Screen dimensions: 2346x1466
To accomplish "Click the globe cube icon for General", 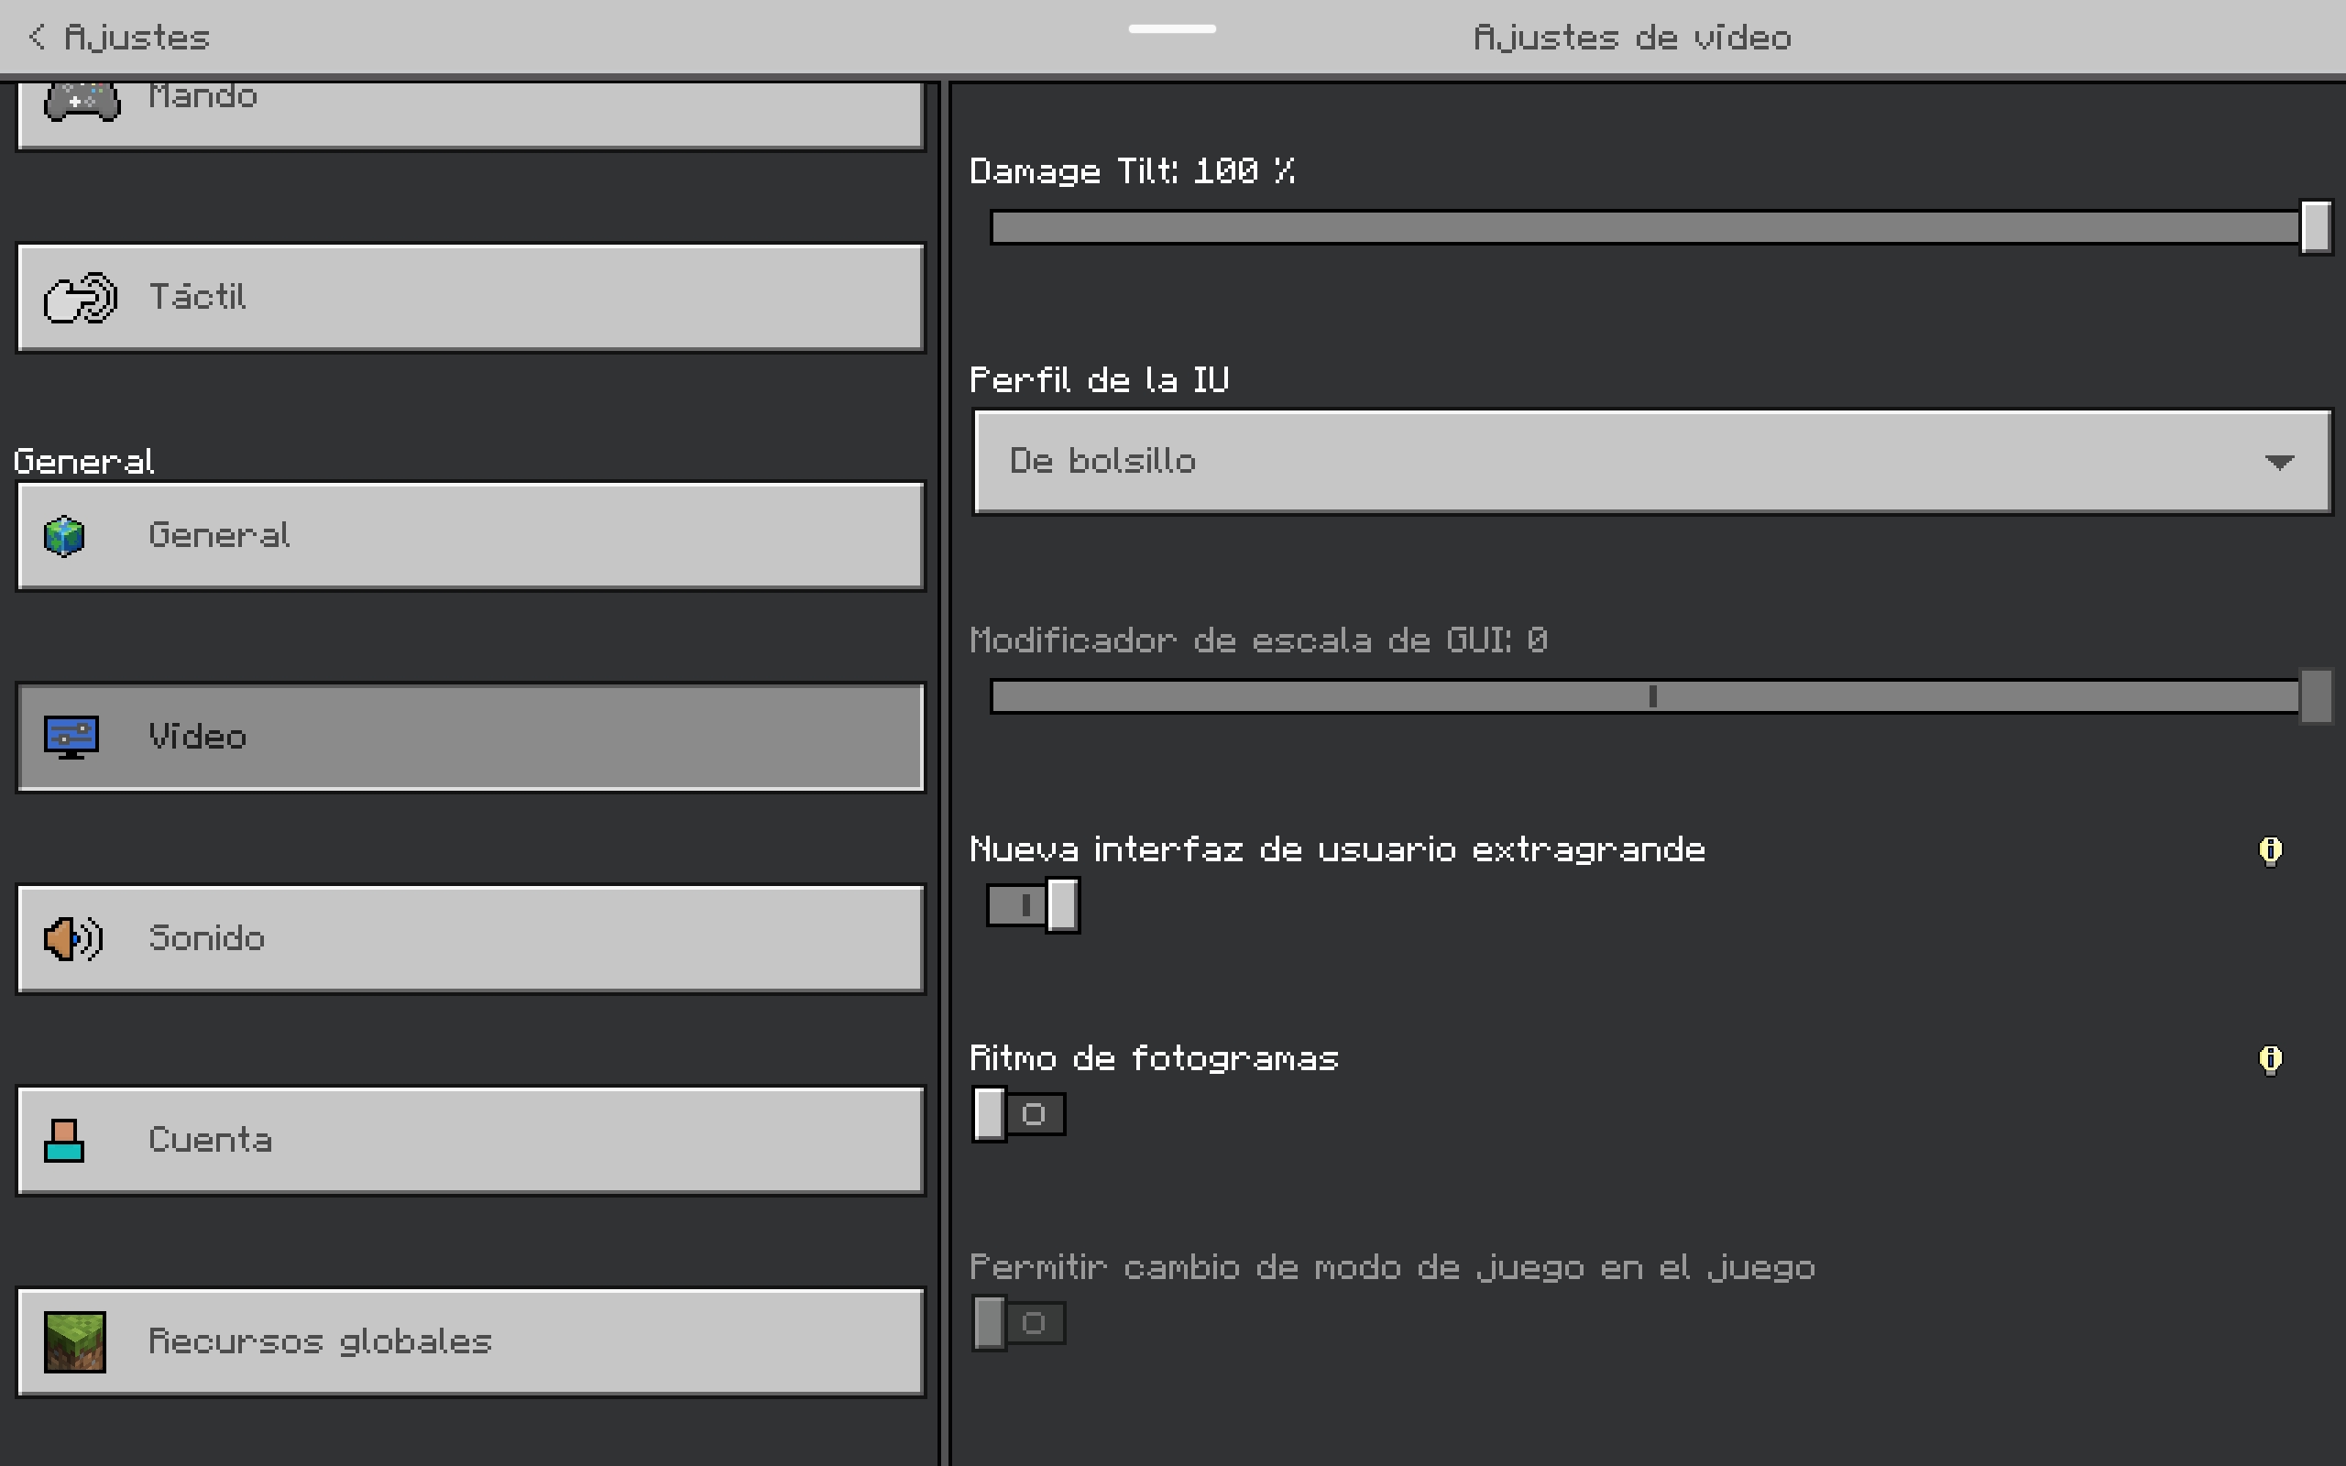I will (x=65, y=536).
